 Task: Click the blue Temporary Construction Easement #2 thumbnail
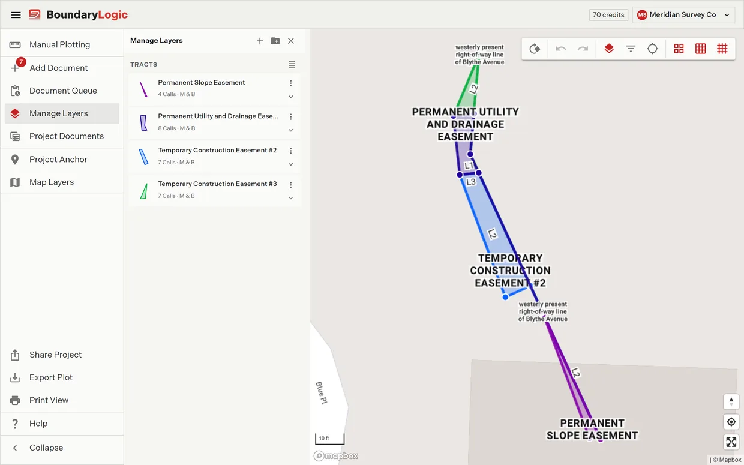tap(143, 157)
